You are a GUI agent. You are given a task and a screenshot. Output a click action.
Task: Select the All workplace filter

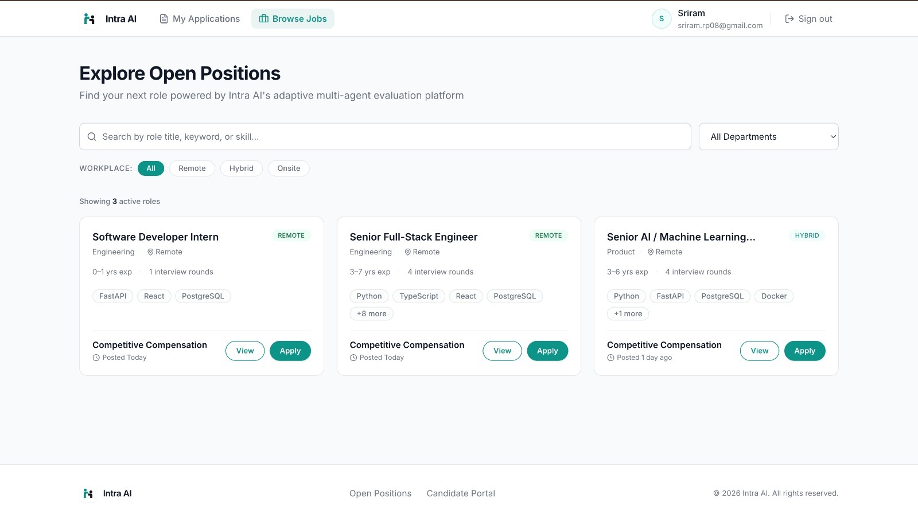[151, 168]
